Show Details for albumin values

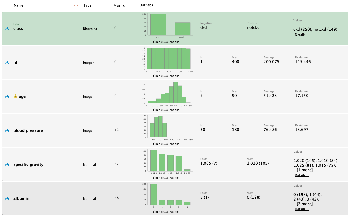click(x=302, y=209)
